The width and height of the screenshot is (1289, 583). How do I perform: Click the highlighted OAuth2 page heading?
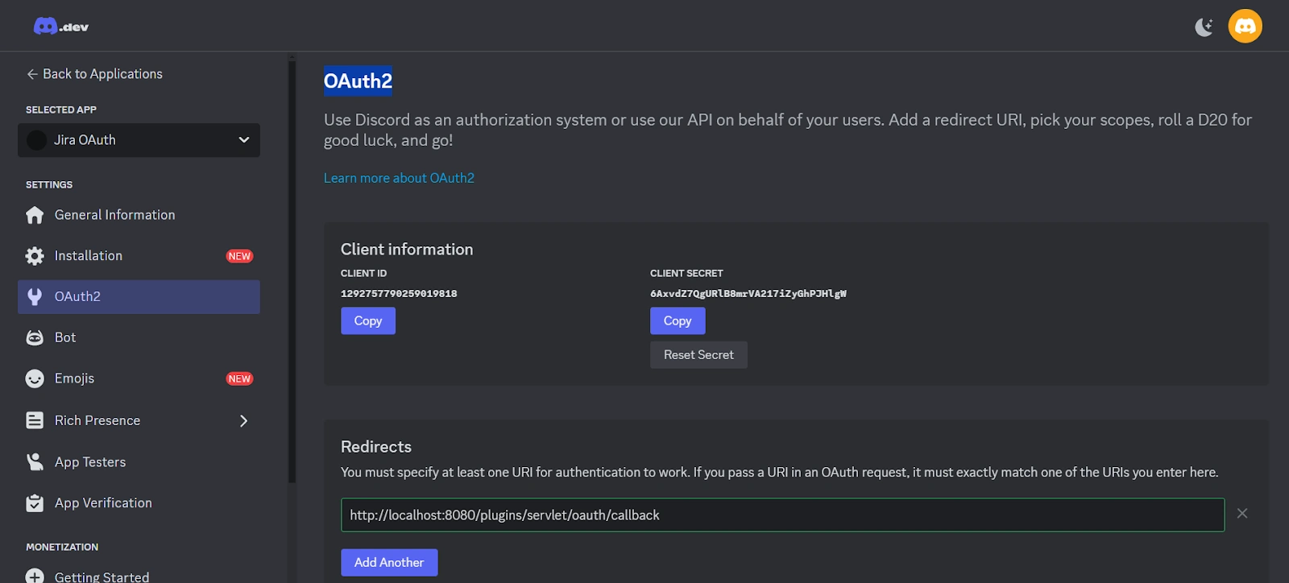(x=358, y=81)
